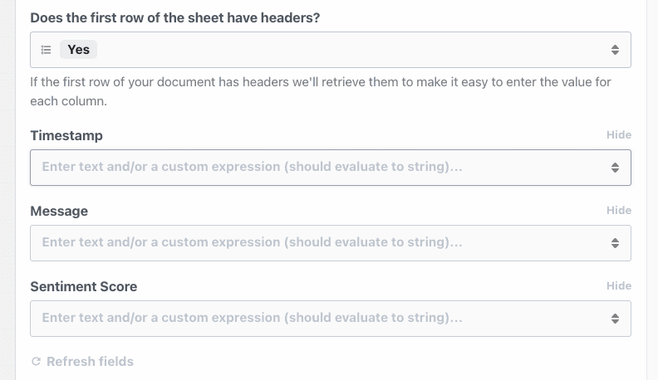Expand the Sentiment Score field options arrows

tap(615, 318)
